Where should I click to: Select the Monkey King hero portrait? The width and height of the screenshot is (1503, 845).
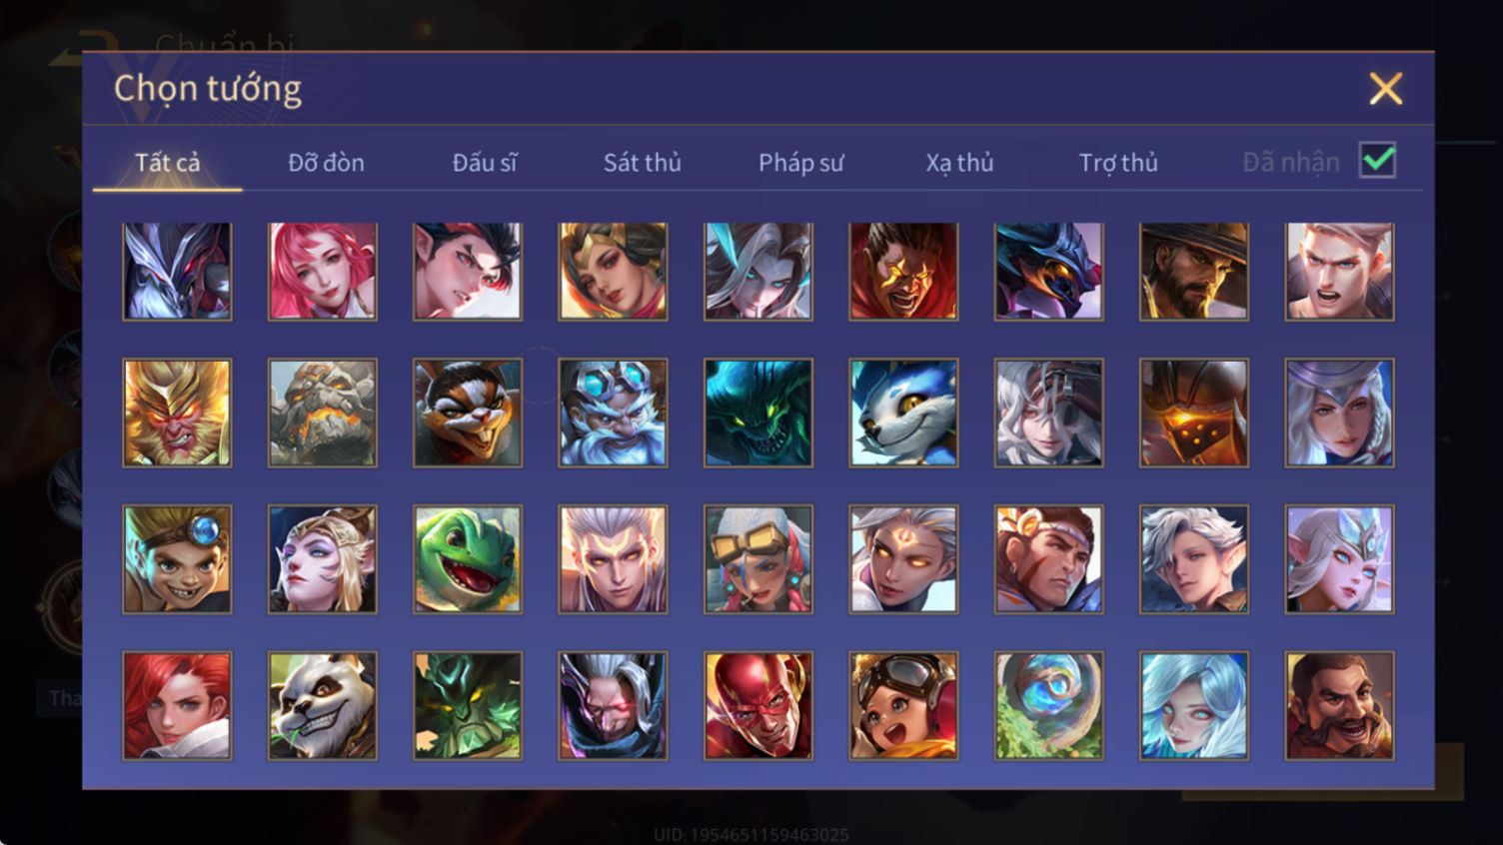pyautogui.click(x=177, y=413)
